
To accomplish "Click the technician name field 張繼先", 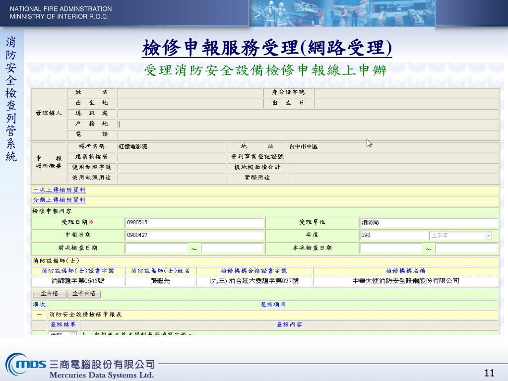I will (x=160, y=281).
